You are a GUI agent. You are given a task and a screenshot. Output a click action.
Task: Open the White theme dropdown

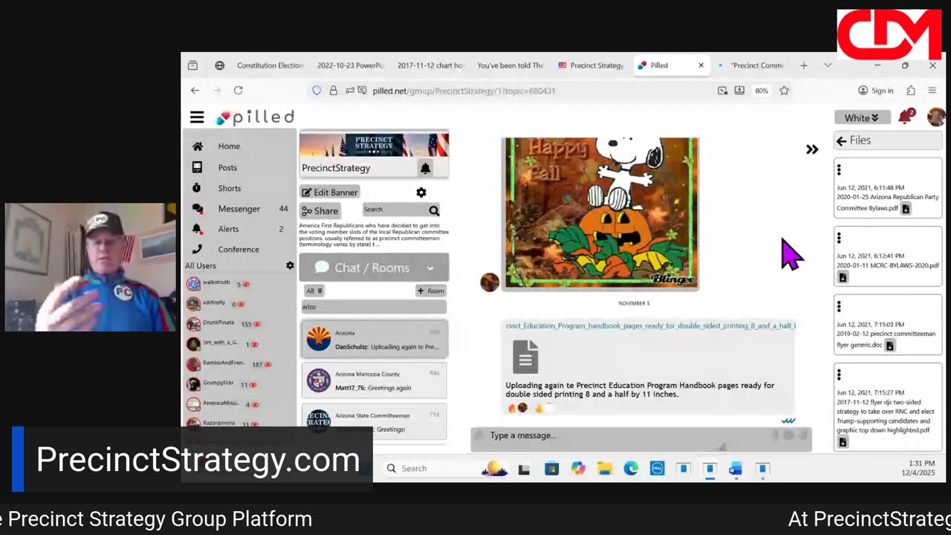click(x=862, y=117)
